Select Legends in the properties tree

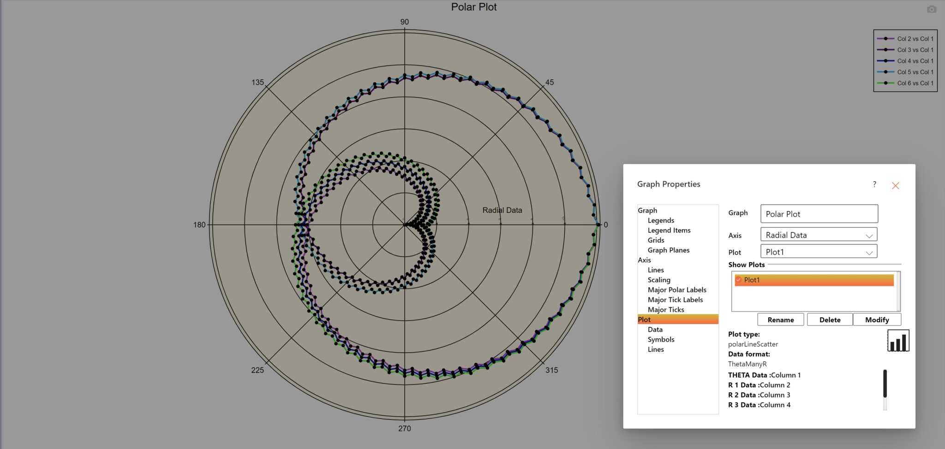661,220
